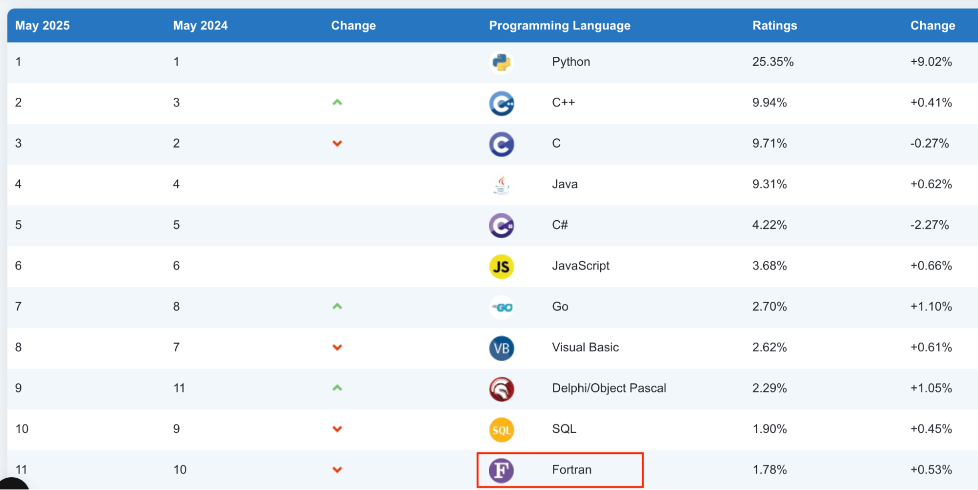Image resolution: width=978 pixels, height=490 pixels.
Task: Click the yellow JavaScript JS icon
Action: click(501, 267)
